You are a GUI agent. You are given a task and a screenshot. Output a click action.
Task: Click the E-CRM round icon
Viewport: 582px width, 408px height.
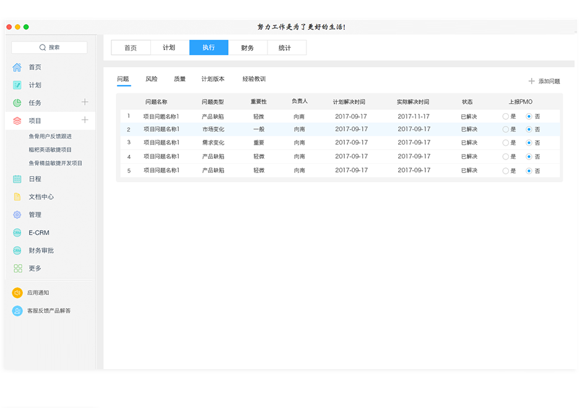[17, 232]
